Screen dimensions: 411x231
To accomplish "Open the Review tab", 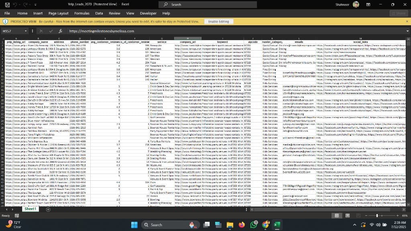I will coord(114,13).
